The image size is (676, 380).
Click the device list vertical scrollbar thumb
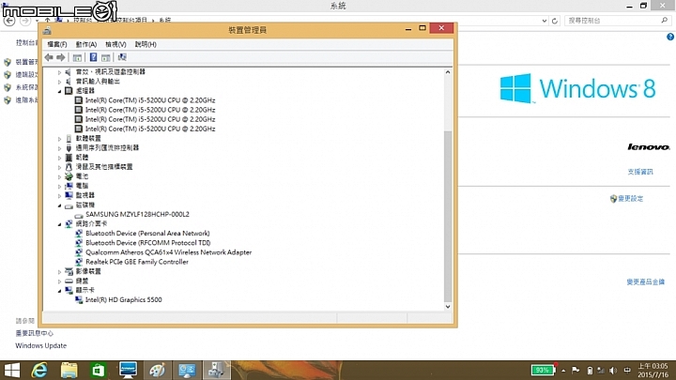[448, 216]
